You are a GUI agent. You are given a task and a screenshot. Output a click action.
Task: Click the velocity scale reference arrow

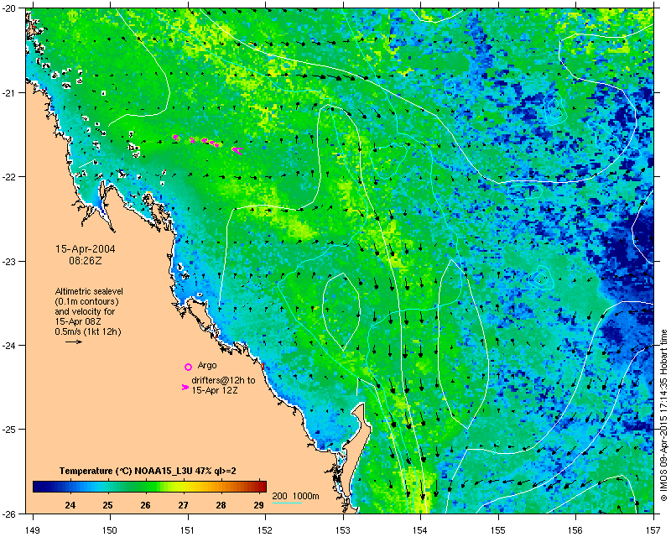coord(74,341)
